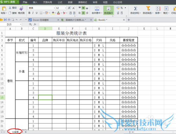Open the 插入 (Insert) ribbon tab
The image size is (176, 134).
pyautogui.click(x=35, y=2)
